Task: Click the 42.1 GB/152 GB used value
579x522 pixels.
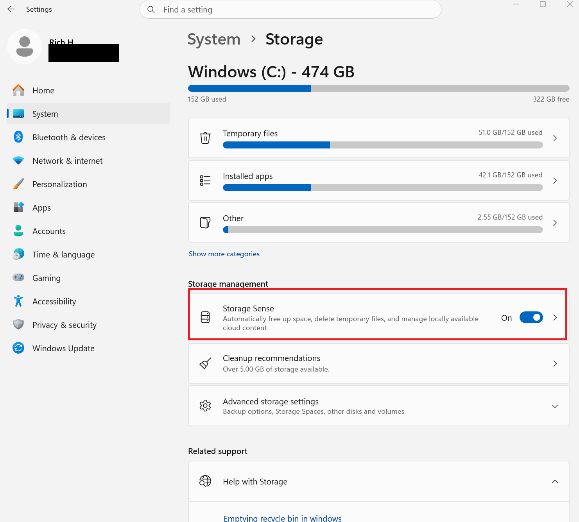Action: 510,175
